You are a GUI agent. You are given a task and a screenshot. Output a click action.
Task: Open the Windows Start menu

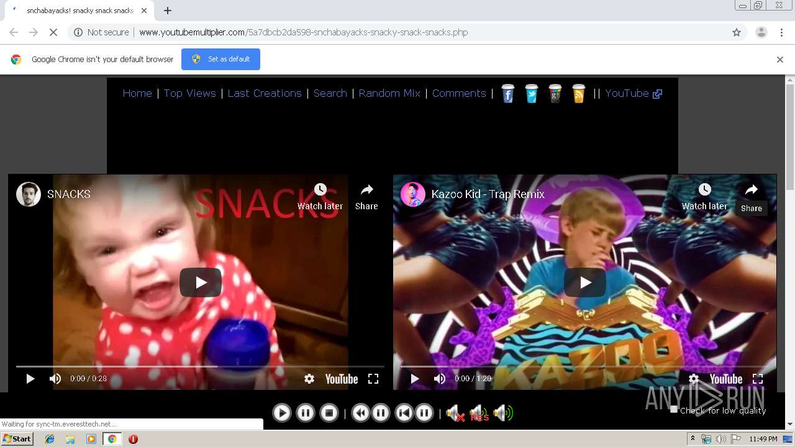[17, 439]
